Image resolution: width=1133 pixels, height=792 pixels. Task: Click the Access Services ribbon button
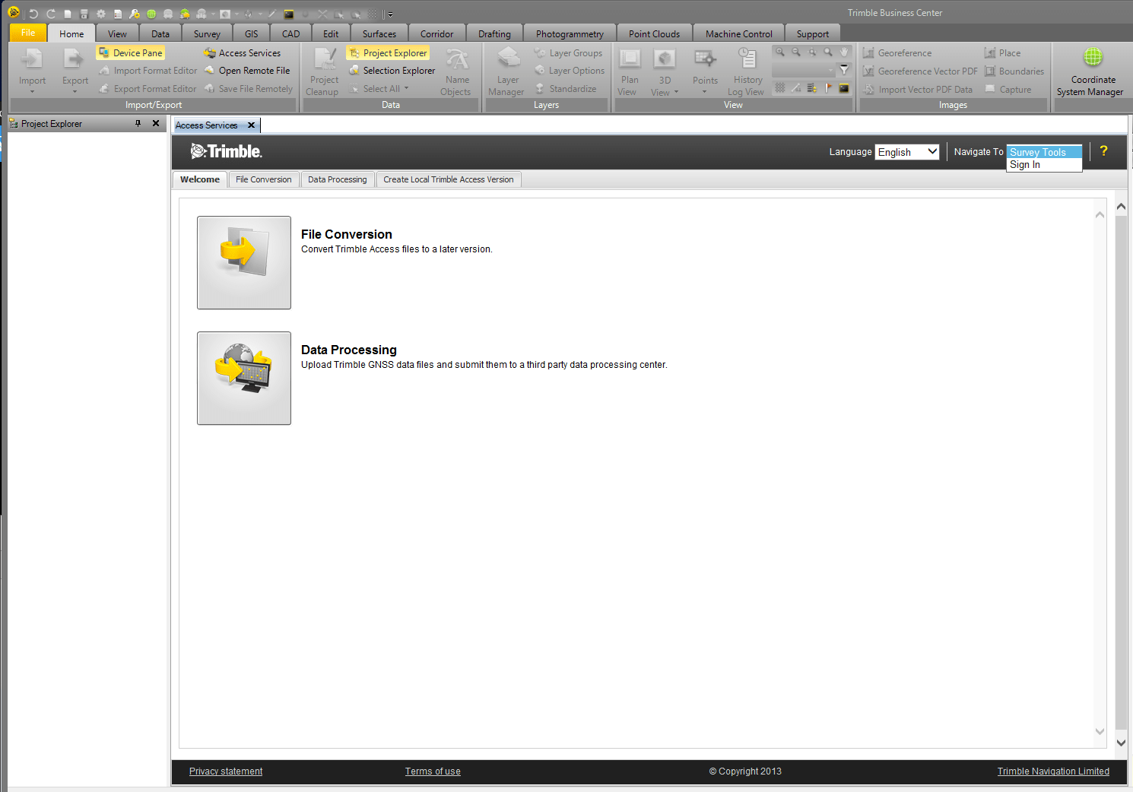click(243, 53)
